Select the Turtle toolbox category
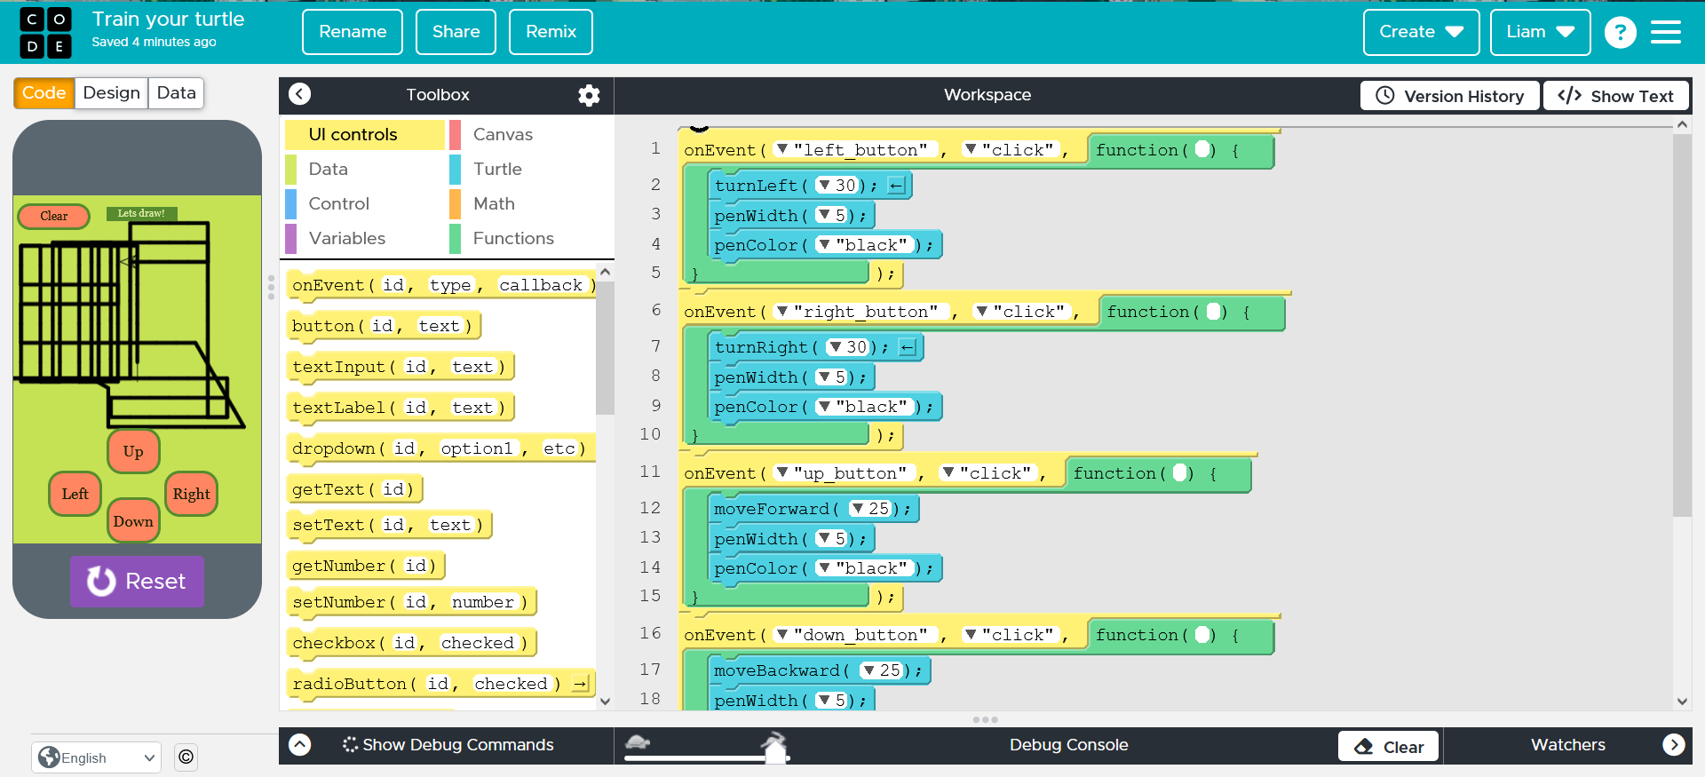This screenshot has width=1705, height=777. [497, 169]
